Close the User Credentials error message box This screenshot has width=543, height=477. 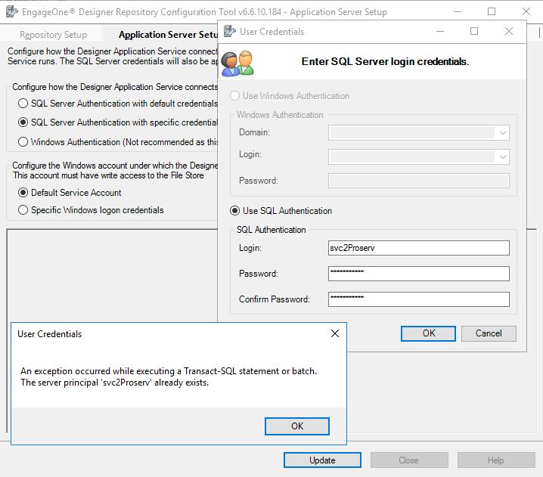coord(335,333)
